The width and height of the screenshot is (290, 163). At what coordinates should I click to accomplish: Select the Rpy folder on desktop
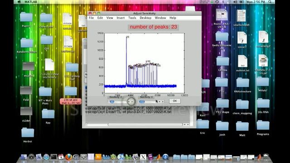[48, 114]
